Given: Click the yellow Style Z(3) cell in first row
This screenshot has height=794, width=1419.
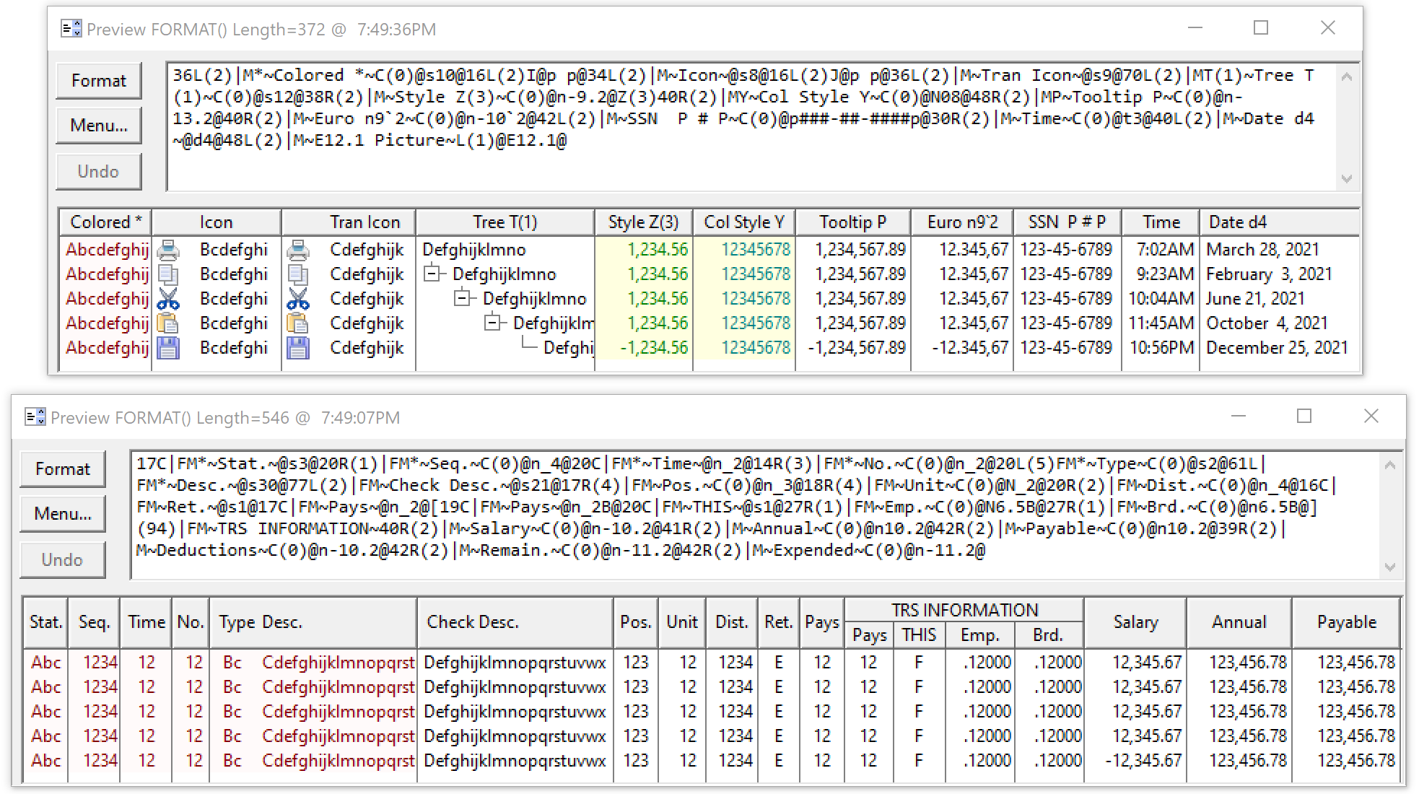Looking at the screenshot, I should pyautogui.click(x=644, y=250).
